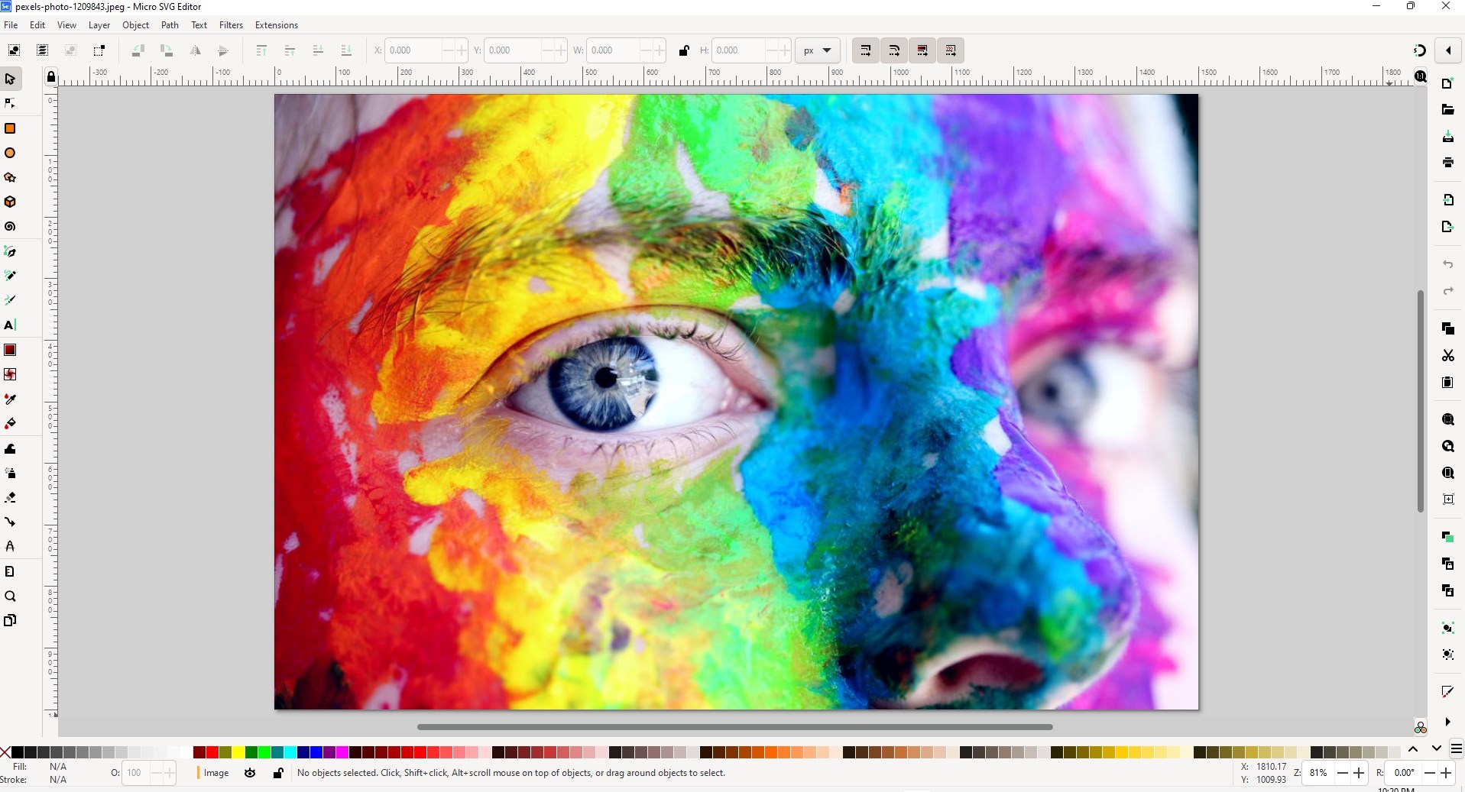Screen dimensions: 1465x792
Task: Select the Selector arrow tool
Action: click(x=10, y=79)
